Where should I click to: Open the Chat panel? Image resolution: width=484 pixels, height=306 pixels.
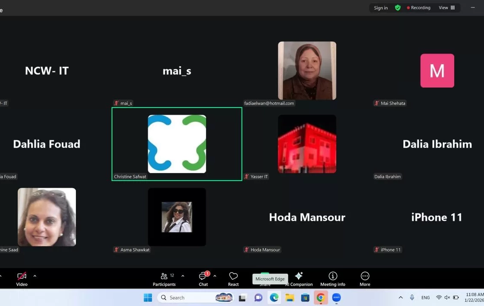203,279
